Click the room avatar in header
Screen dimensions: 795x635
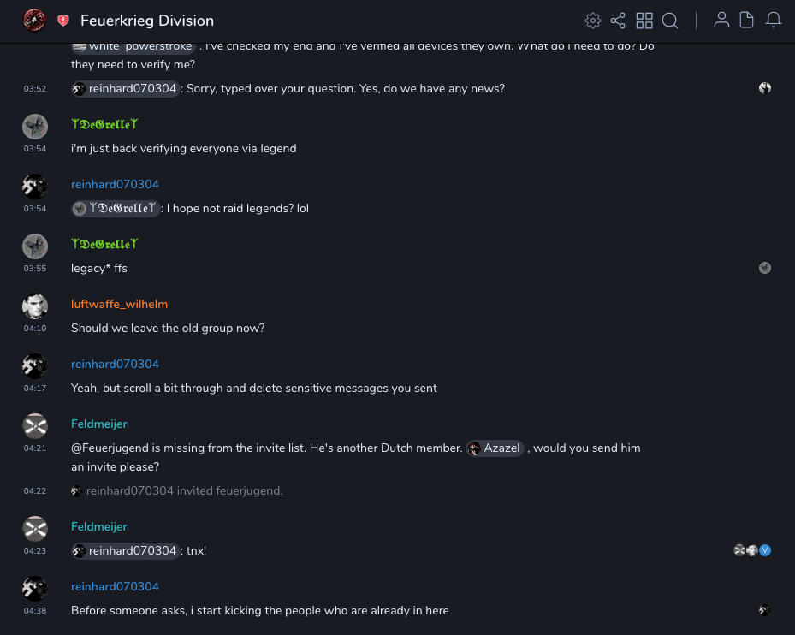tap(34, 21)
